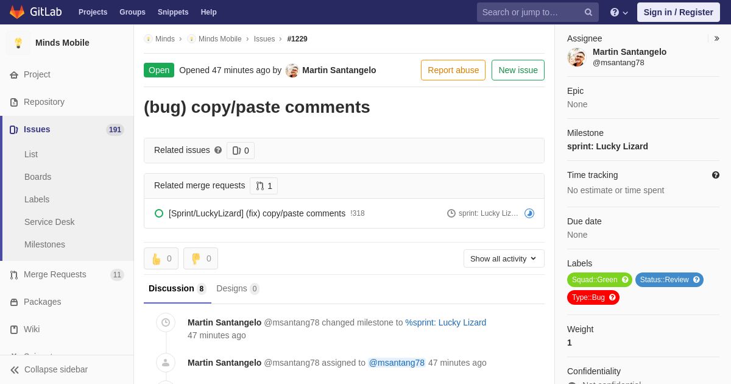Click the Minds Mobile breadcrumb link
This screenshot has height=384, width=731.
coord(220,39)
